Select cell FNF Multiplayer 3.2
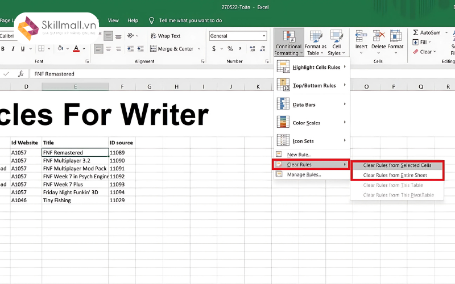Viewport: 455px width, 284px height. pos(75,161)
